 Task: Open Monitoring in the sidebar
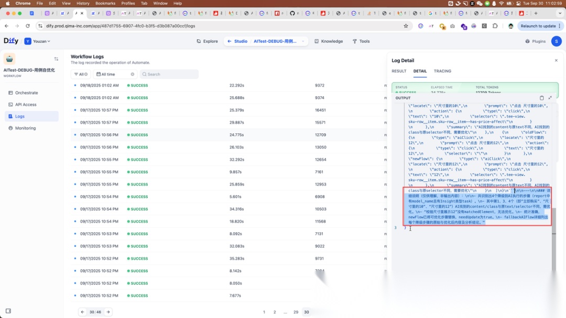tap(31, 128)
